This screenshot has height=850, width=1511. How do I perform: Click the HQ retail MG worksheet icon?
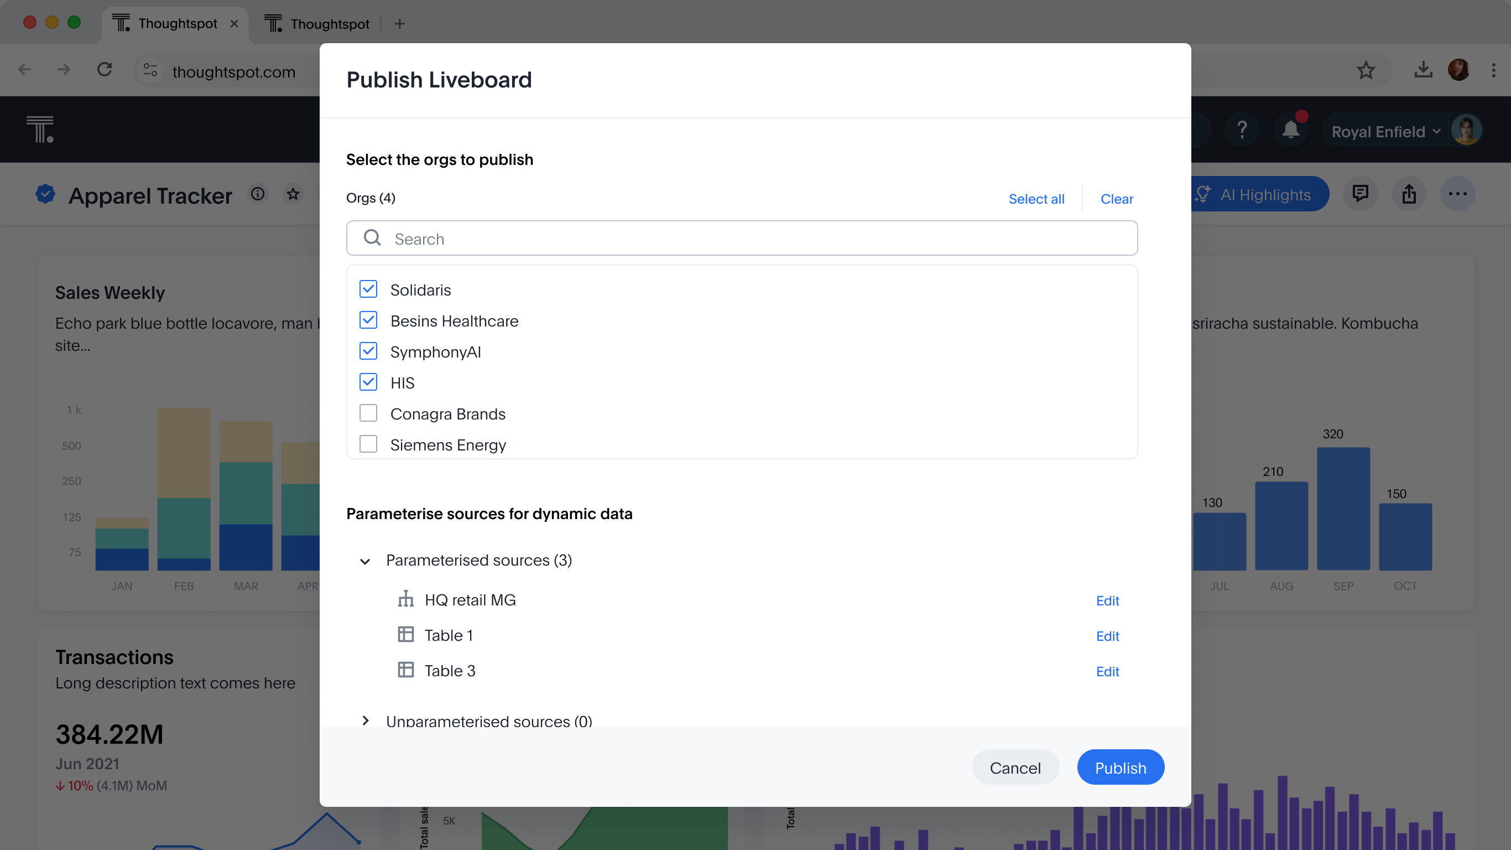406,599
